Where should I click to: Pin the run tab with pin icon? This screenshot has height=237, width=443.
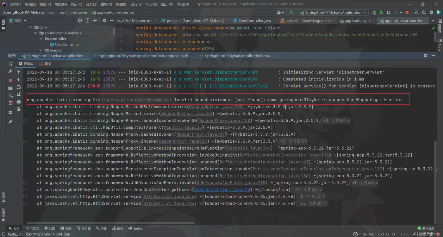pyautogui.click(x=10, y=122)
